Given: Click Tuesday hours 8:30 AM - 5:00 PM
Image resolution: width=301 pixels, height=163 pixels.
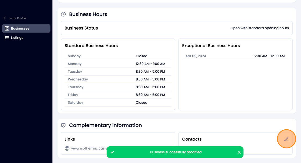Looking at the screenshot, I should 150,72.
